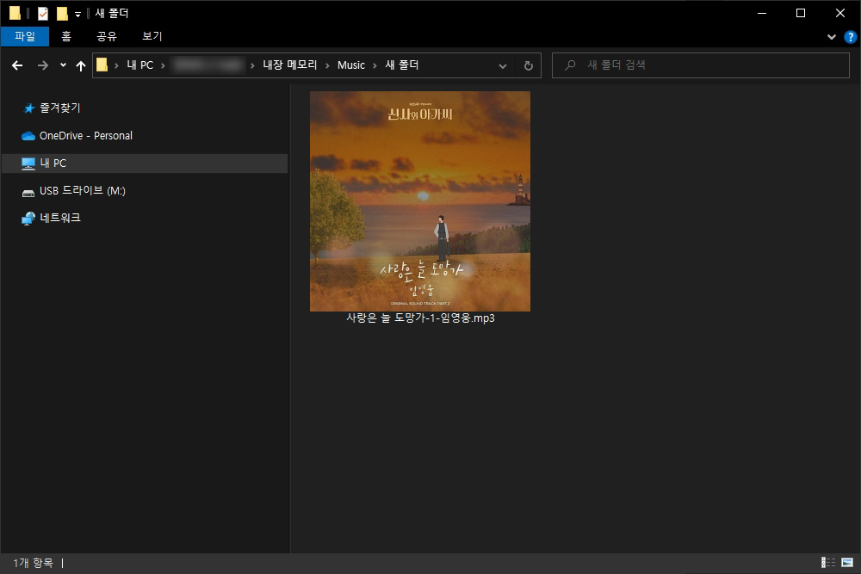Click 내 PC in the address breadcrumb

click(x=140, y=65)
